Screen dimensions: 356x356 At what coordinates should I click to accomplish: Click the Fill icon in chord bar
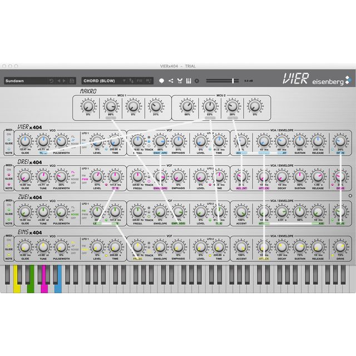(x=140, y=81)
